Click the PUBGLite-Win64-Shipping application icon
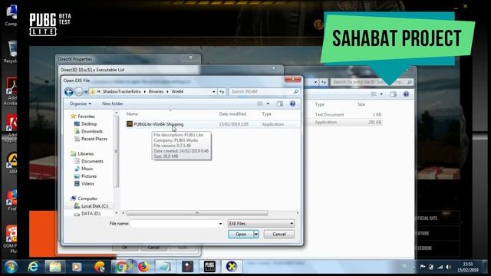491x276 pixels. (130, 124)
